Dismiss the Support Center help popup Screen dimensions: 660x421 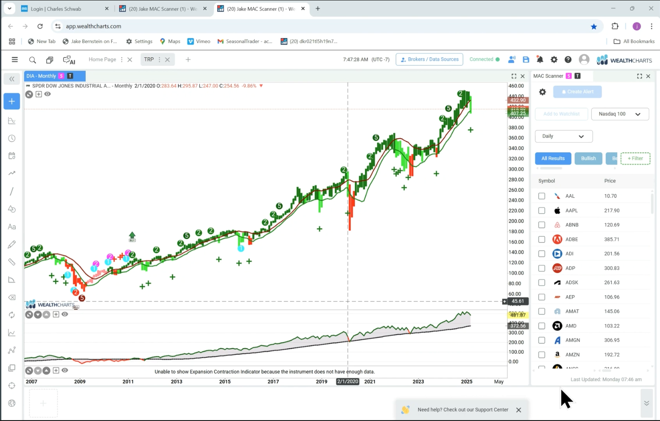(519, 410)
